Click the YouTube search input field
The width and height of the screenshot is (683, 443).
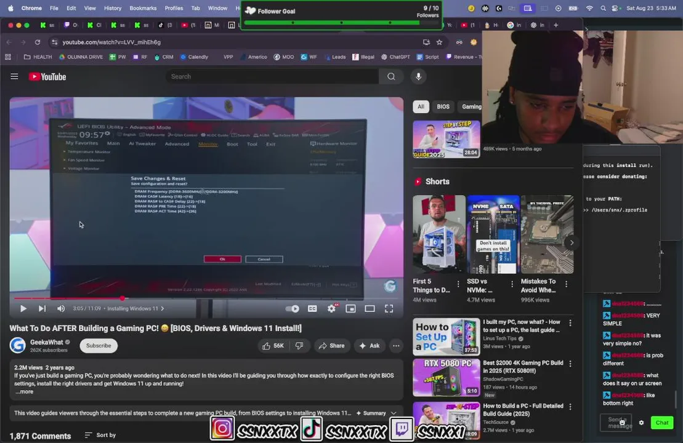pyautogui.click(x=272, y=76)
